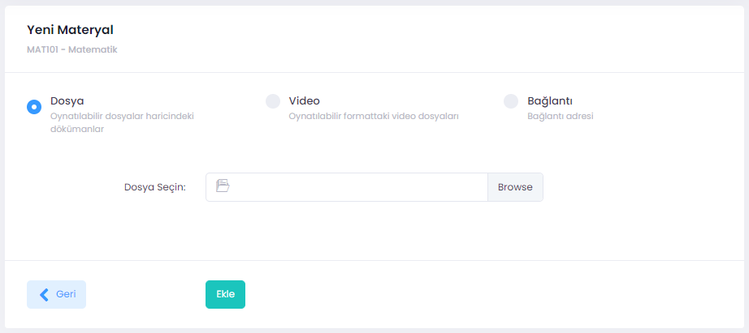Go back using the Geri button
749x333 pixels.
tap(56, 294)
